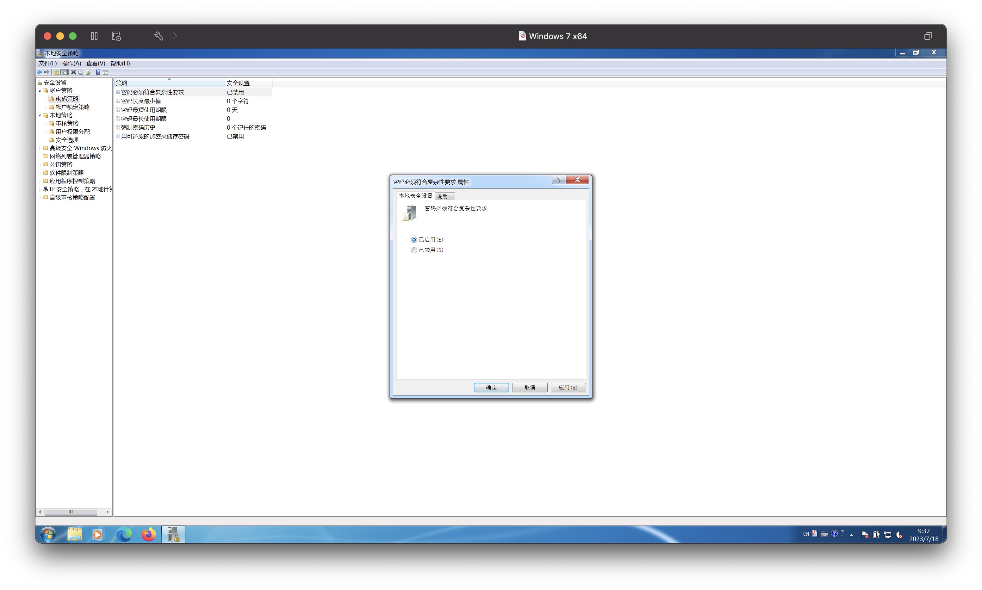Collapse the 帐户策略 tree node
982x590 pixels.
point(40,91)
